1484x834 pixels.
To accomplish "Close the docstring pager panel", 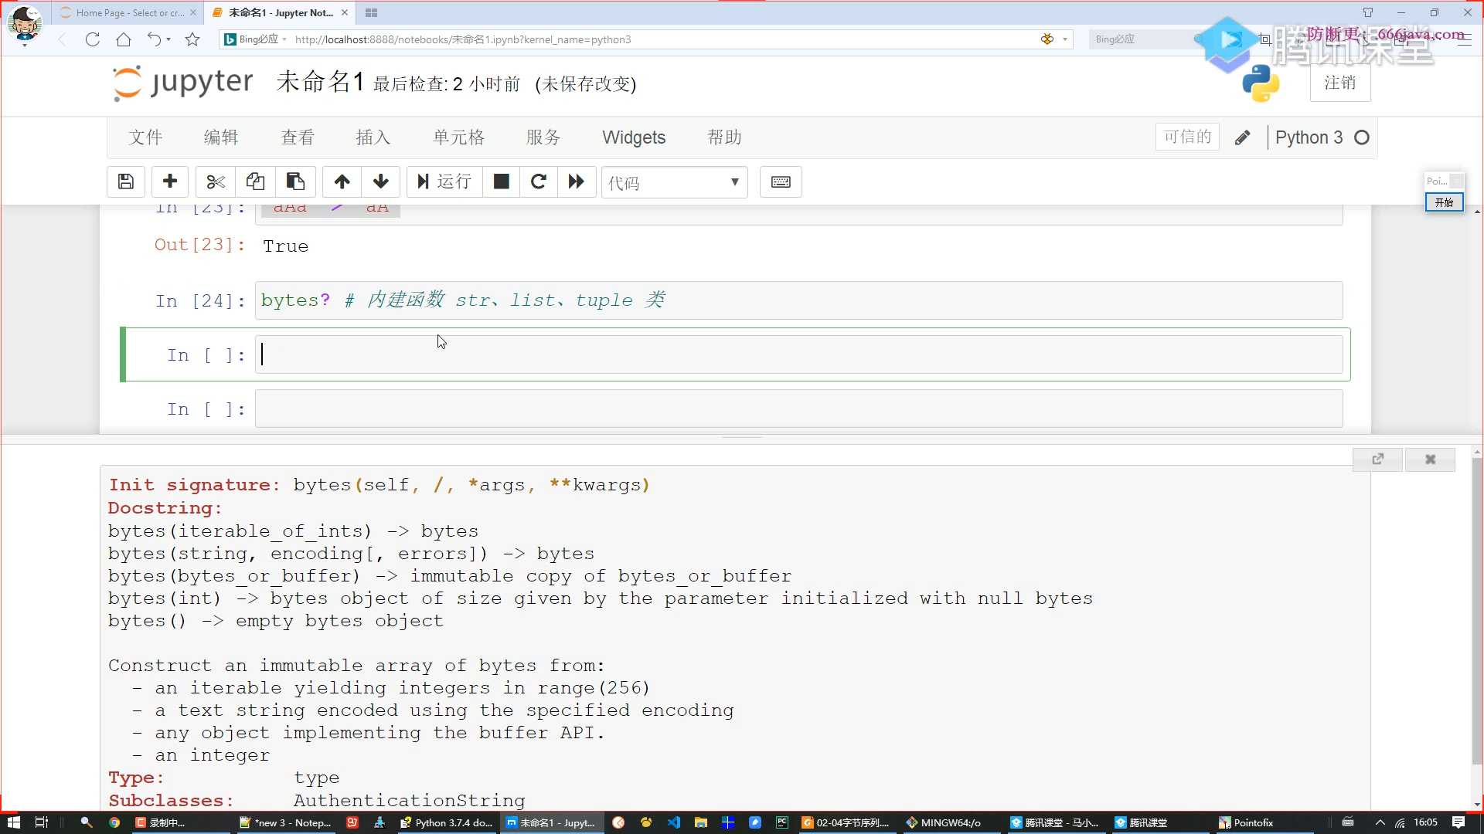I will coord(1430,459).
